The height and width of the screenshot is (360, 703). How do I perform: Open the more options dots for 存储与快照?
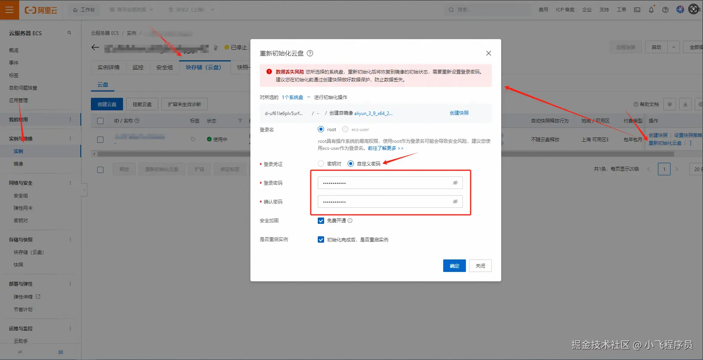tap(71, 239)
